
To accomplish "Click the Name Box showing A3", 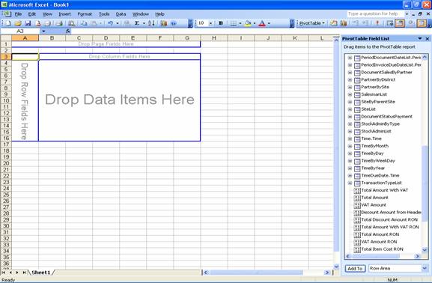I will coord(20,31).
